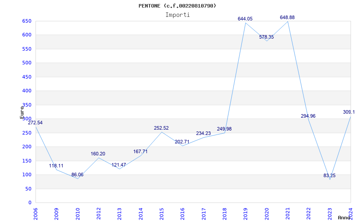
Task: Click the 578.35 data label
Action: [267, 37]
